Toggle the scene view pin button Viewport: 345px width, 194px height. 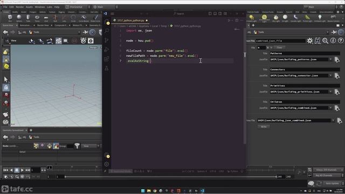85,32
